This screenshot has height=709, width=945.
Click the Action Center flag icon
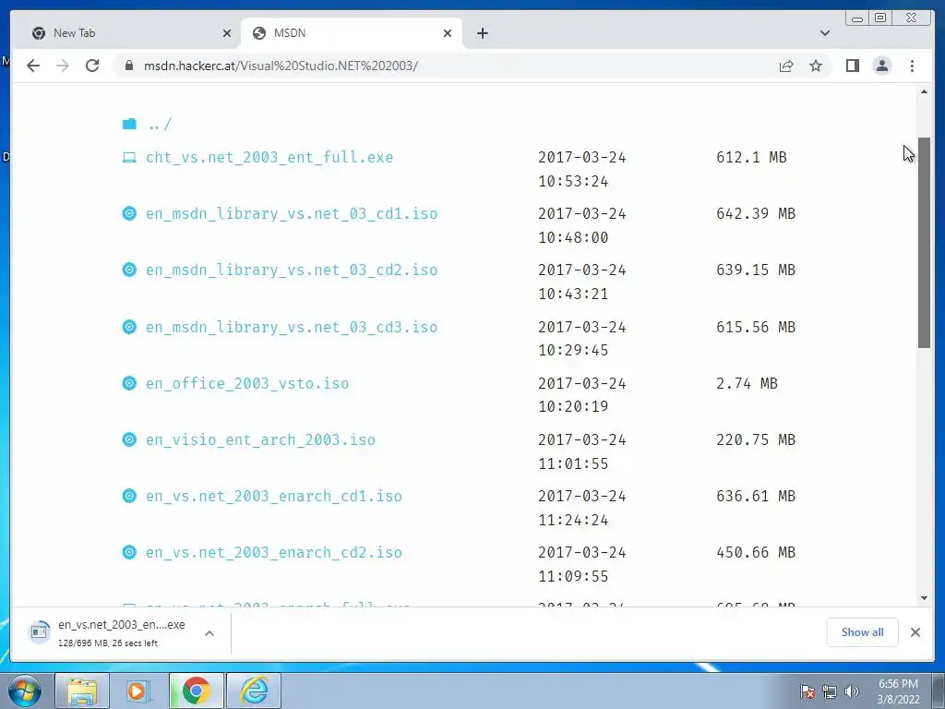(x=807, y=692)
